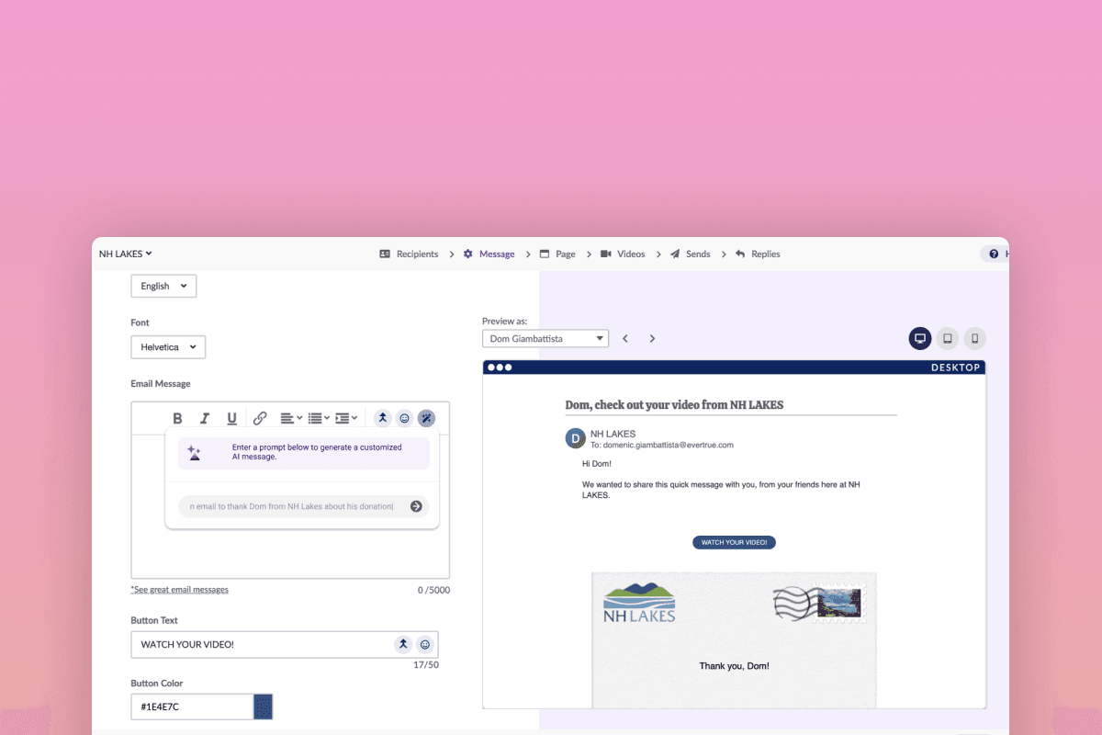Click the sender avatar D in preview
The height and width of the screenshot is (735, 1102).
[576, 438]
